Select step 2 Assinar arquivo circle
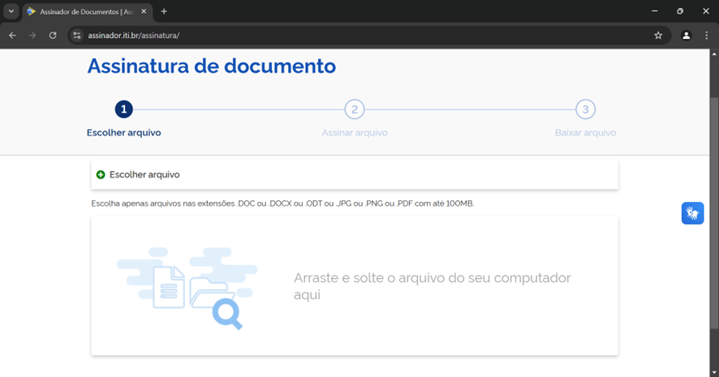This screenshot has height=377, width=719. 354,109
